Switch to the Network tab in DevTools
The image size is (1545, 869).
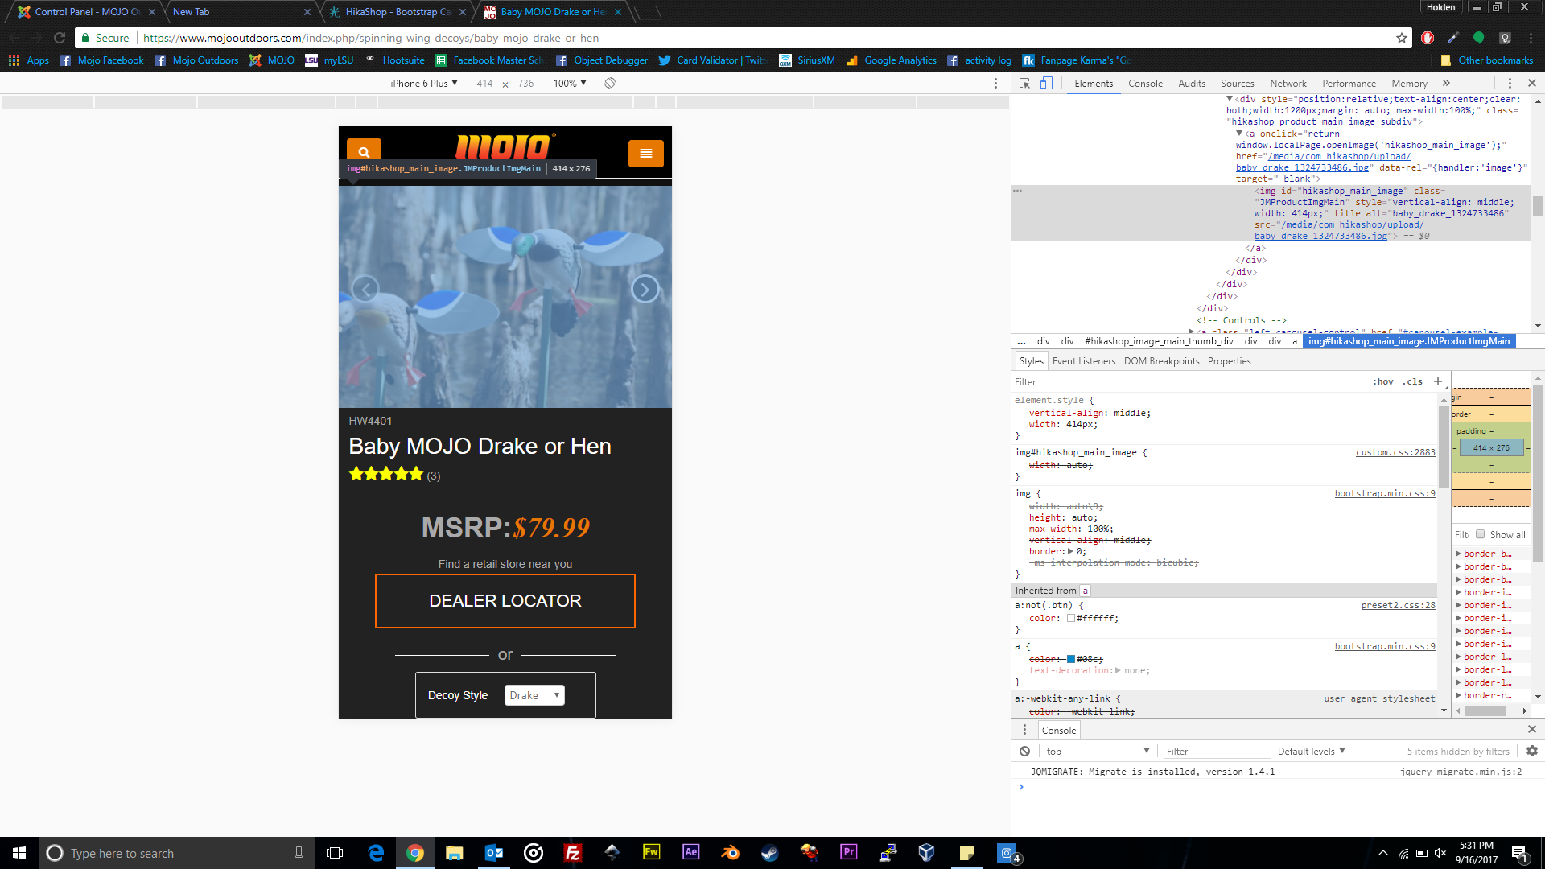pyautogui.click(x=1287, y=84)
